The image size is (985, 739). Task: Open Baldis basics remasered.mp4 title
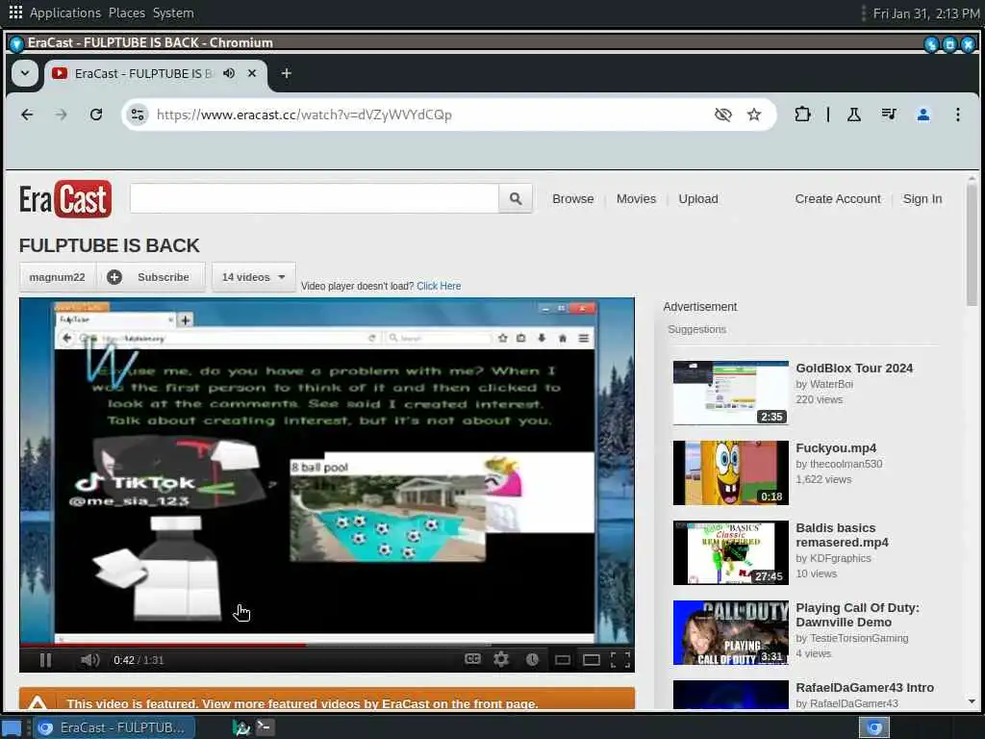[x=842, y=535]
